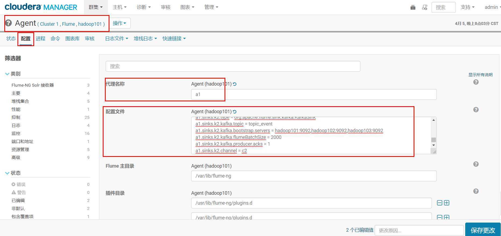Show help for the 配置文件 setting
The width and height of the screenshot is (501, 236).
(476, 110)
